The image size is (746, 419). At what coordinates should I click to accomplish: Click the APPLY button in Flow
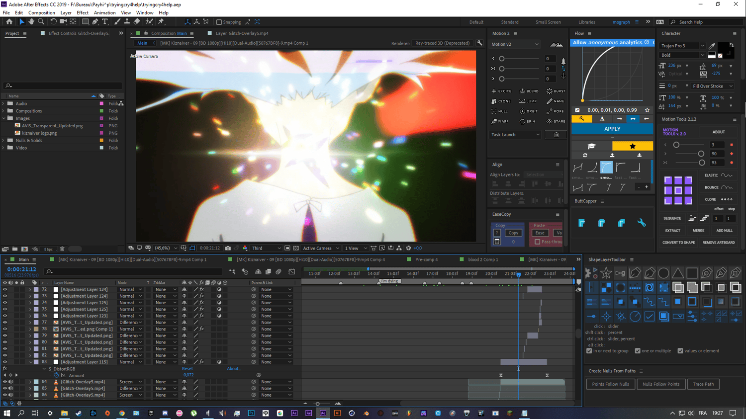(x=612, y=129)
